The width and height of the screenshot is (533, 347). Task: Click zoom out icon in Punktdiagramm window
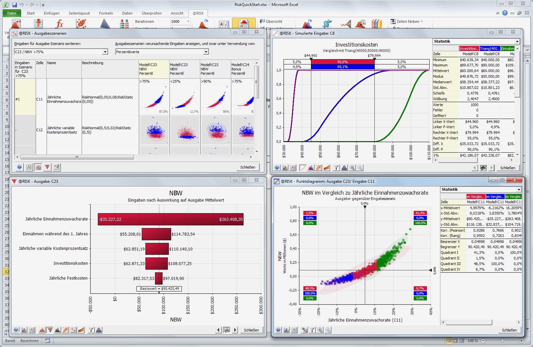(x=328, y=330)
